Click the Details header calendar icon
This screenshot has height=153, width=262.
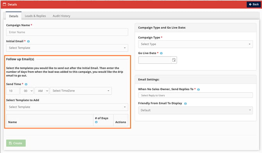4,4
